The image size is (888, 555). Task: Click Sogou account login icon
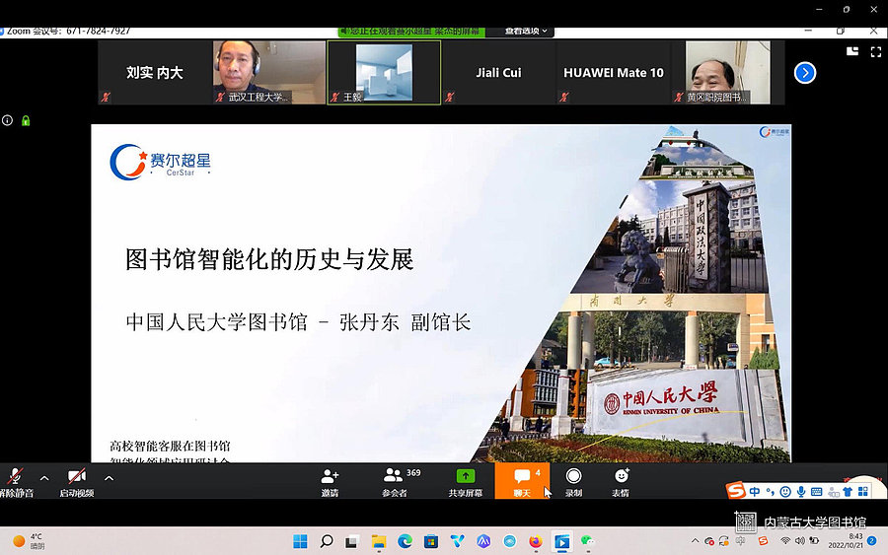[833, 492]
